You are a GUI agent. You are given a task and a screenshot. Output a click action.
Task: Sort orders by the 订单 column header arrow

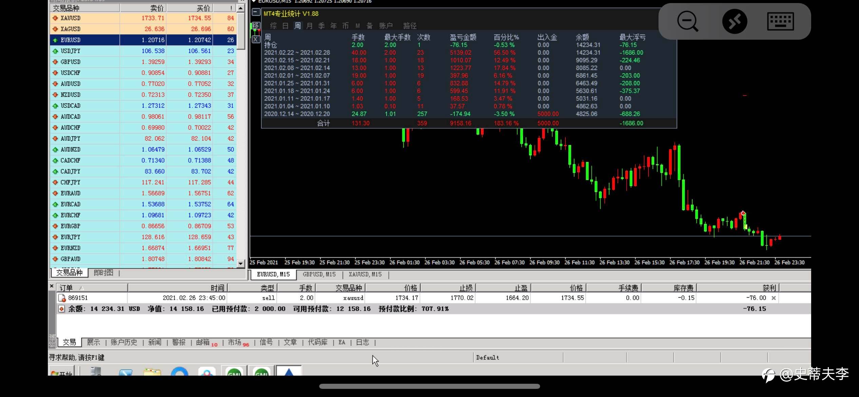pyautogui.click(x=81, y=288)
